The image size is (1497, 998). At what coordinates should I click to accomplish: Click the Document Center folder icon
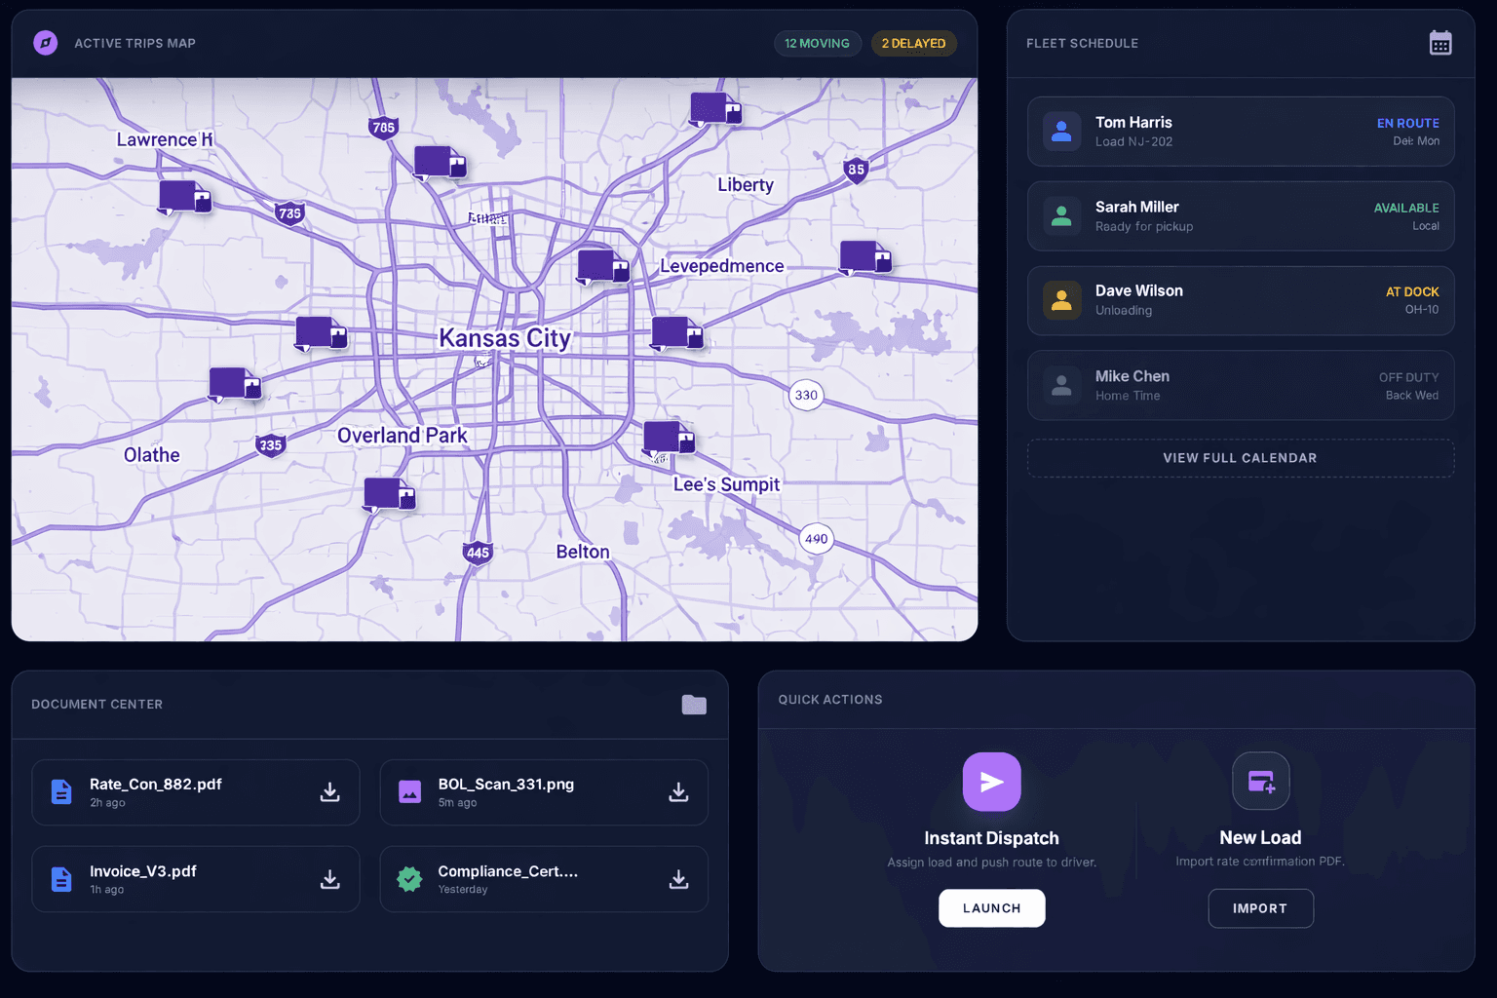click(x=693, y=704)
